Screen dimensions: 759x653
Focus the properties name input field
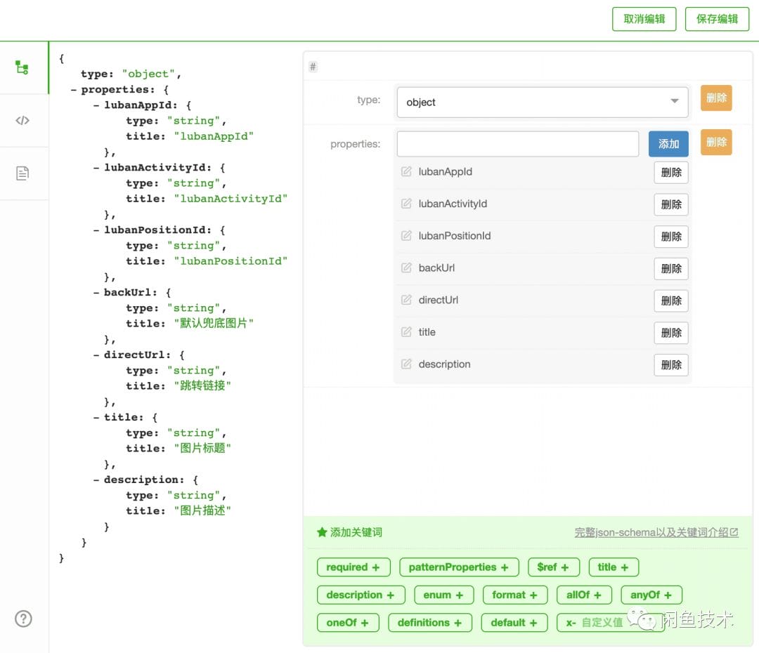point(517,144)
